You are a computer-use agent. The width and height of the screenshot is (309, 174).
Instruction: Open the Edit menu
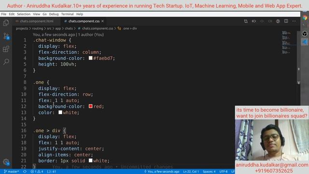12,14
